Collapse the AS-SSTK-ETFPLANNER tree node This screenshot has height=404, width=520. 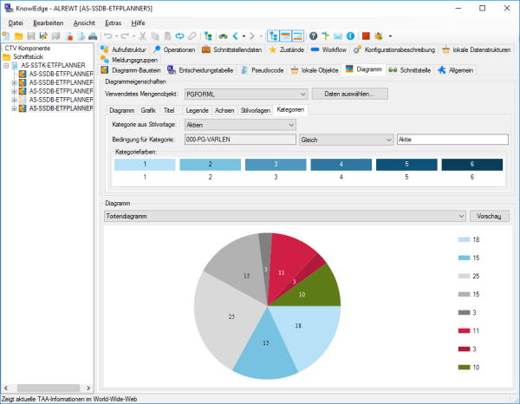6,66
